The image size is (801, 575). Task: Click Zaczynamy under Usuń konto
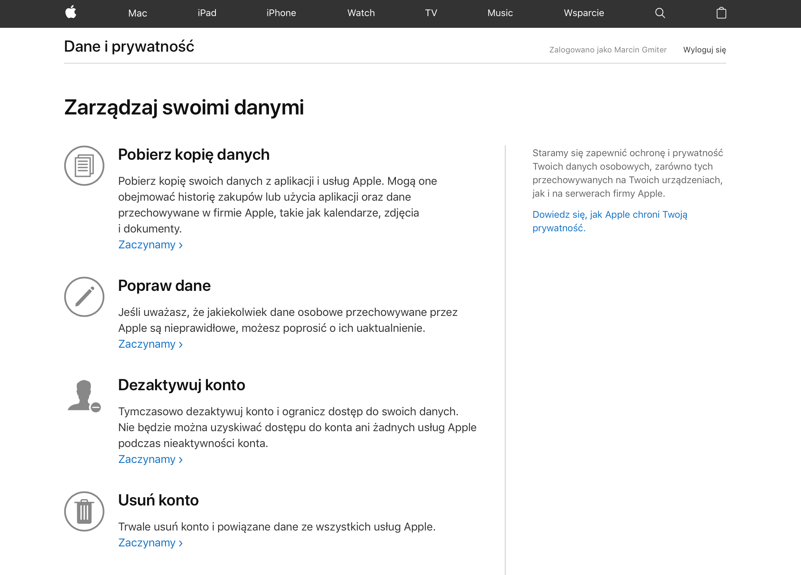(x=151, y=543)
